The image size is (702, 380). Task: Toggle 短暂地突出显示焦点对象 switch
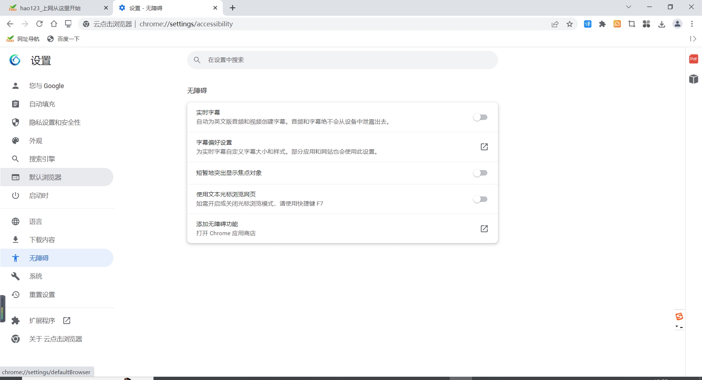pyautogui.click(x=480, y=173)
